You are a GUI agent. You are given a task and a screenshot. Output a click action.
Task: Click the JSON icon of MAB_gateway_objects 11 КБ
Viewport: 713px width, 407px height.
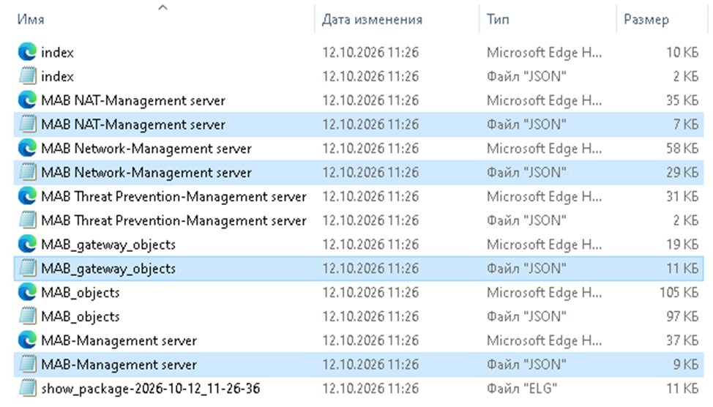pos(27,269)
